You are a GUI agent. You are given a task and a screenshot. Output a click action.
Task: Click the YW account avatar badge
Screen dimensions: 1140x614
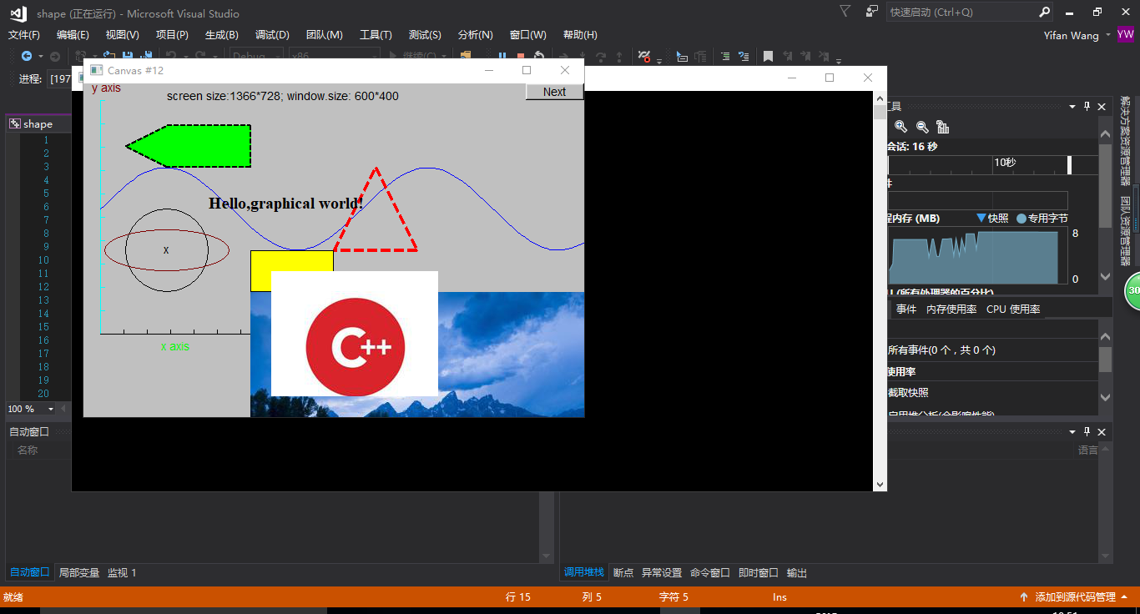coord(1126,35)
